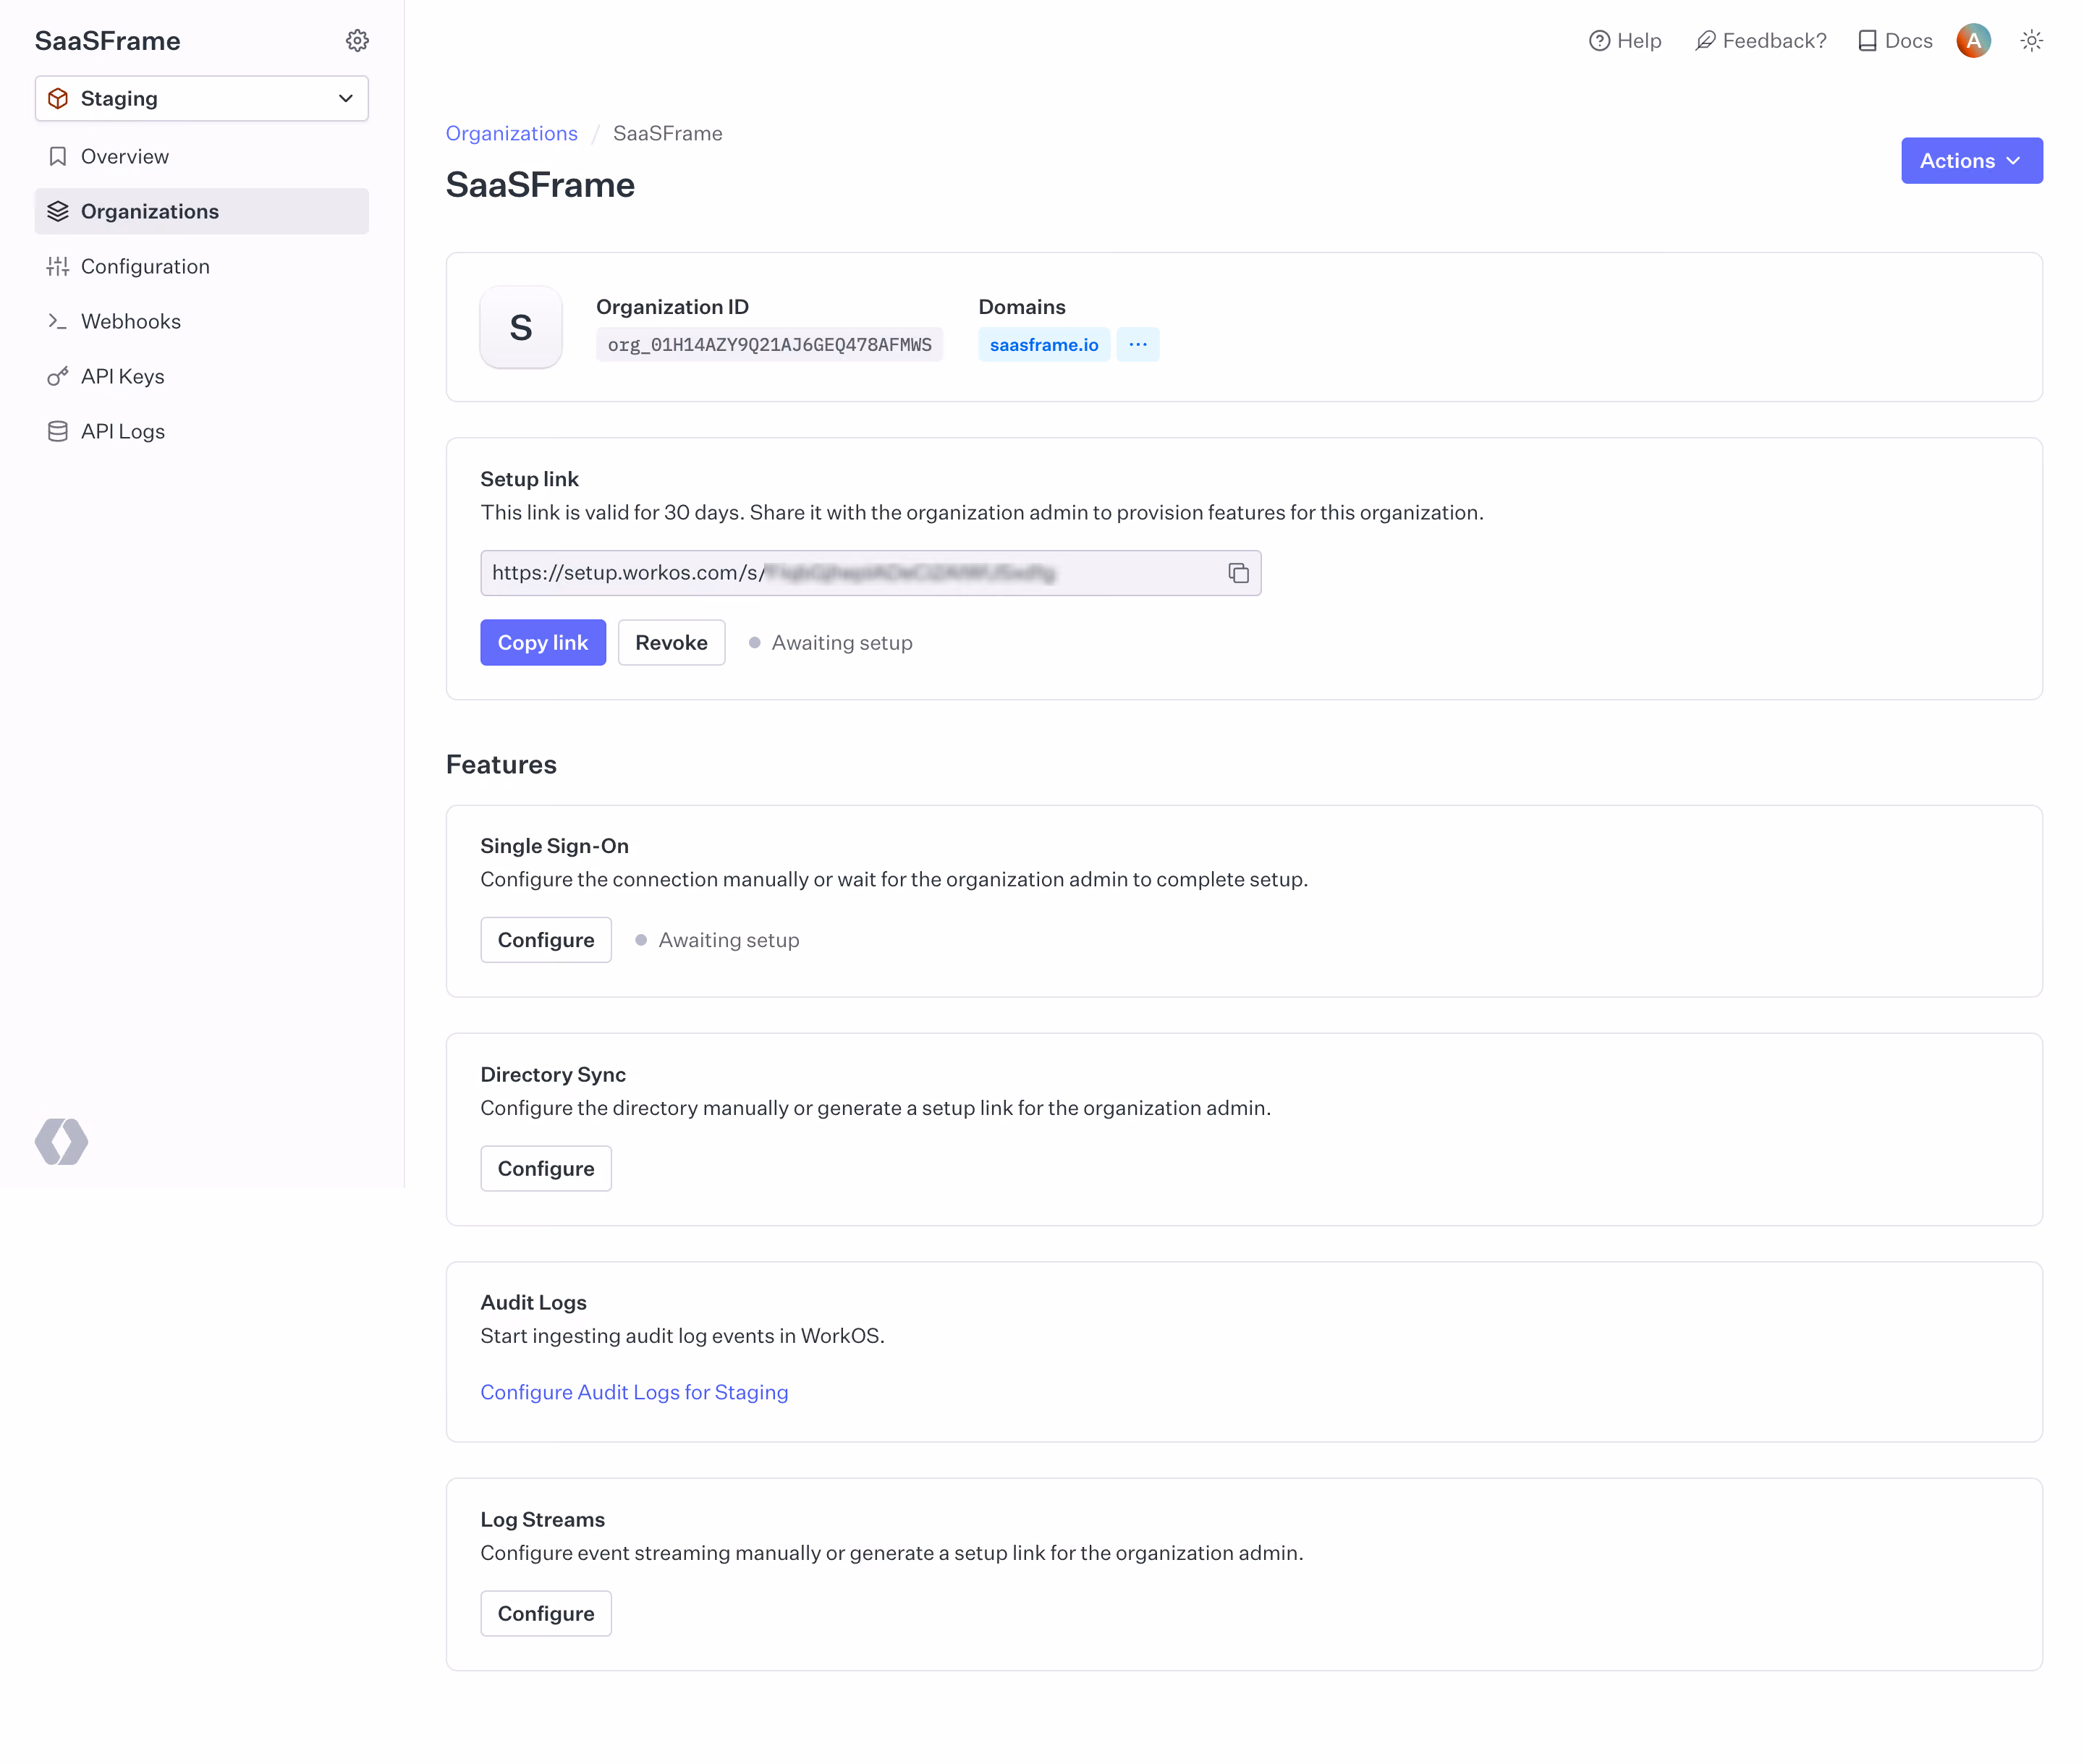The width and height of the screenshot is (2084, 1764).
Task: Open Configure Audit Logs for Staging link
Action: pyautogui.click(x=634, y=1393)
